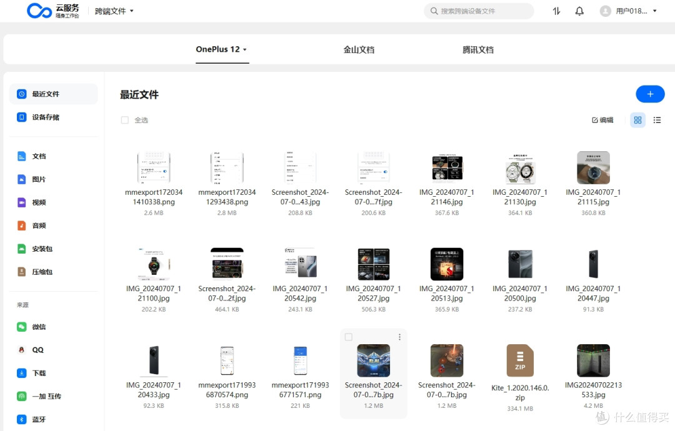This screenshot has height=431, width=675.
Task: Open mmexport1720341293438.png thumbnail
Action: click(x=227, y=168)
